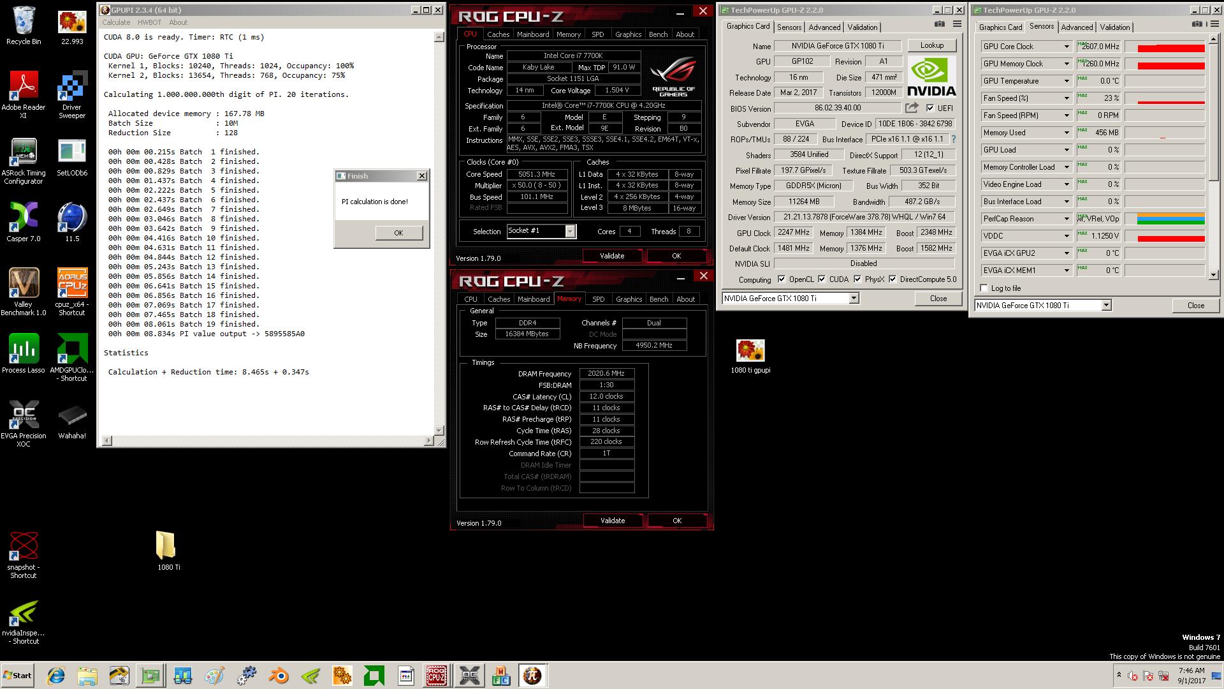Switch to Advanced tab in GPU-Z Sensors window
1224x689 pixels.
(x=1077, y=27)
